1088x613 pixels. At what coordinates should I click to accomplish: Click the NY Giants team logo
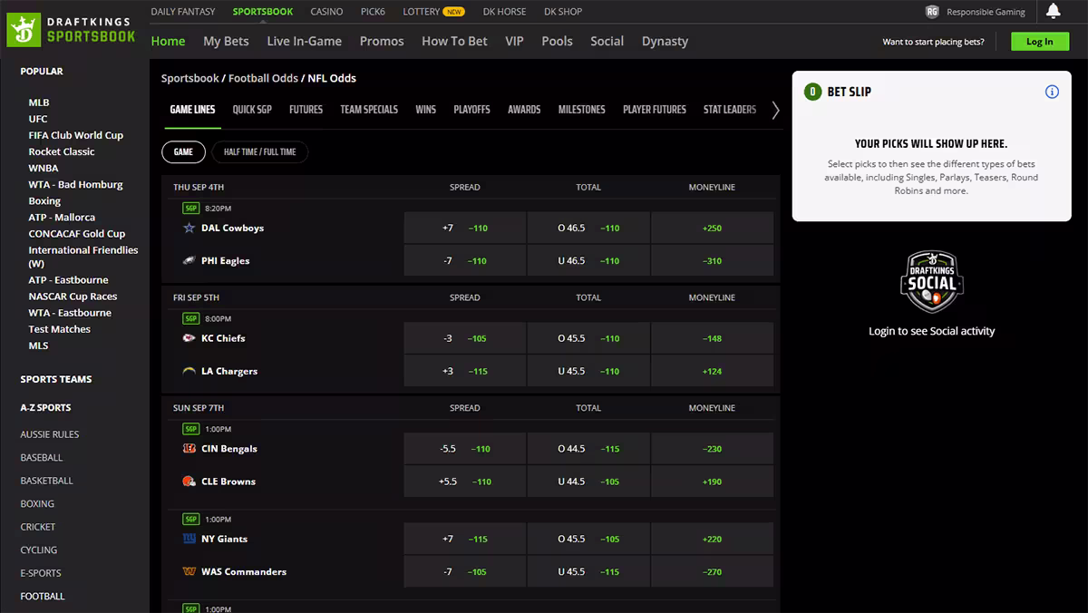(189, 539)
